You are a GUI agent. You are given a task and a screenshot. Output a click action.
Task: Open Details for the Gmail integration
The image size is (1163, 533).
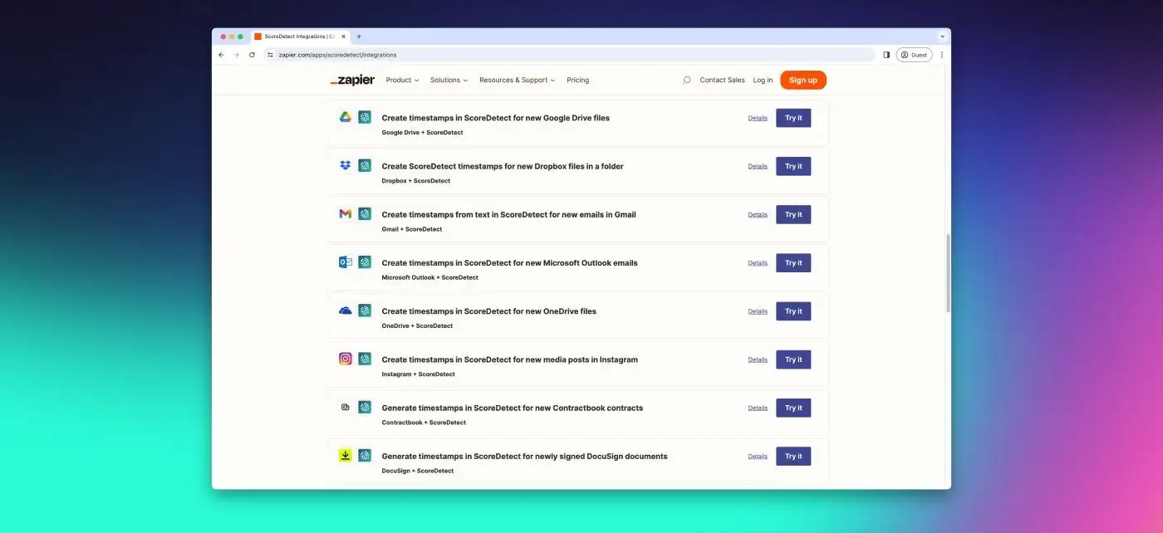pos(758,214)
